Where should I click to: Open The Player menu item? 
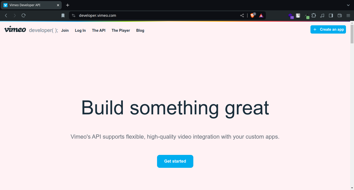click(121, 30)
